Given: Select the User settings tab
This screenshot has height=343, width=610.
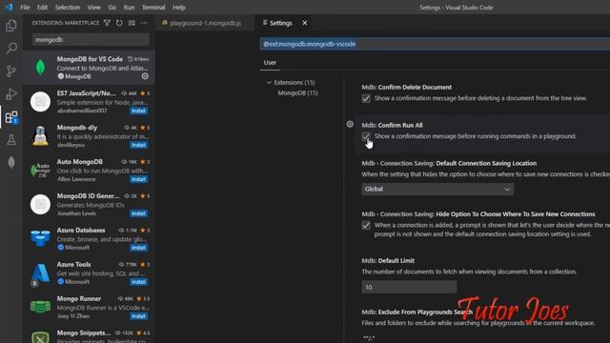Looking at the screenshot, I should (270, 63).
